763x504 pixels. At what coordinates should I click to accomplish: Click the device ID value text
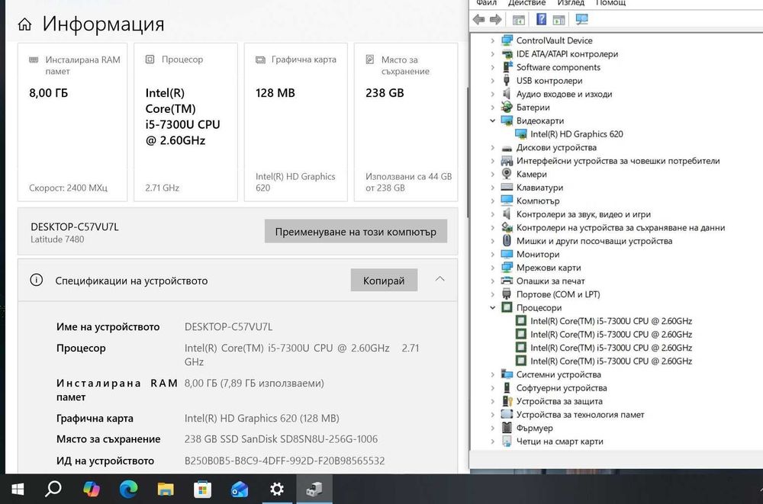284,461
